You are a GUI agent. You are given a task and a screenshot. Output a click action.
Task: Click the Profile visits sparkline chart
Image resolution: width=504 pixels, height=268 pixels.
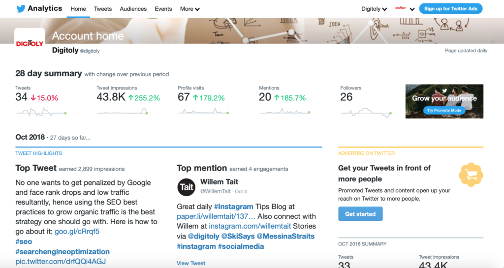click(203, 112)
